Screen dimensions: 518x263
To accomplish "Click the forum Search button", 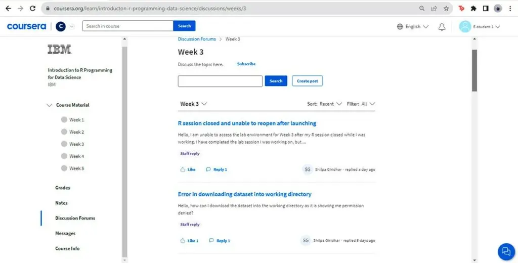I will [x=276, y=81].
